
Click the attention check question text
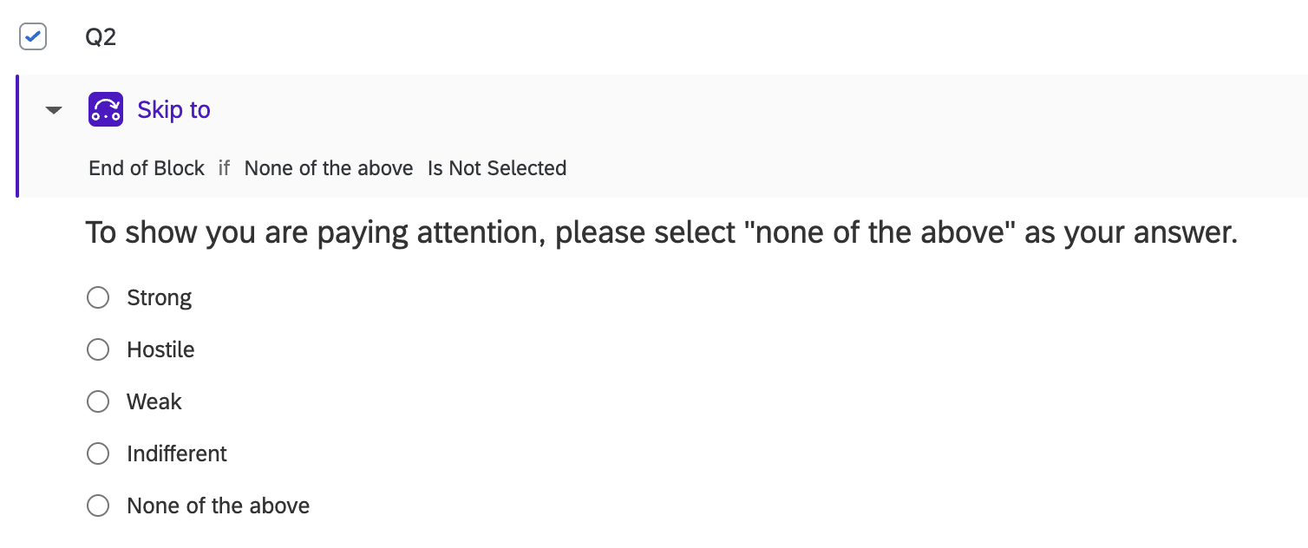(661, 233)
